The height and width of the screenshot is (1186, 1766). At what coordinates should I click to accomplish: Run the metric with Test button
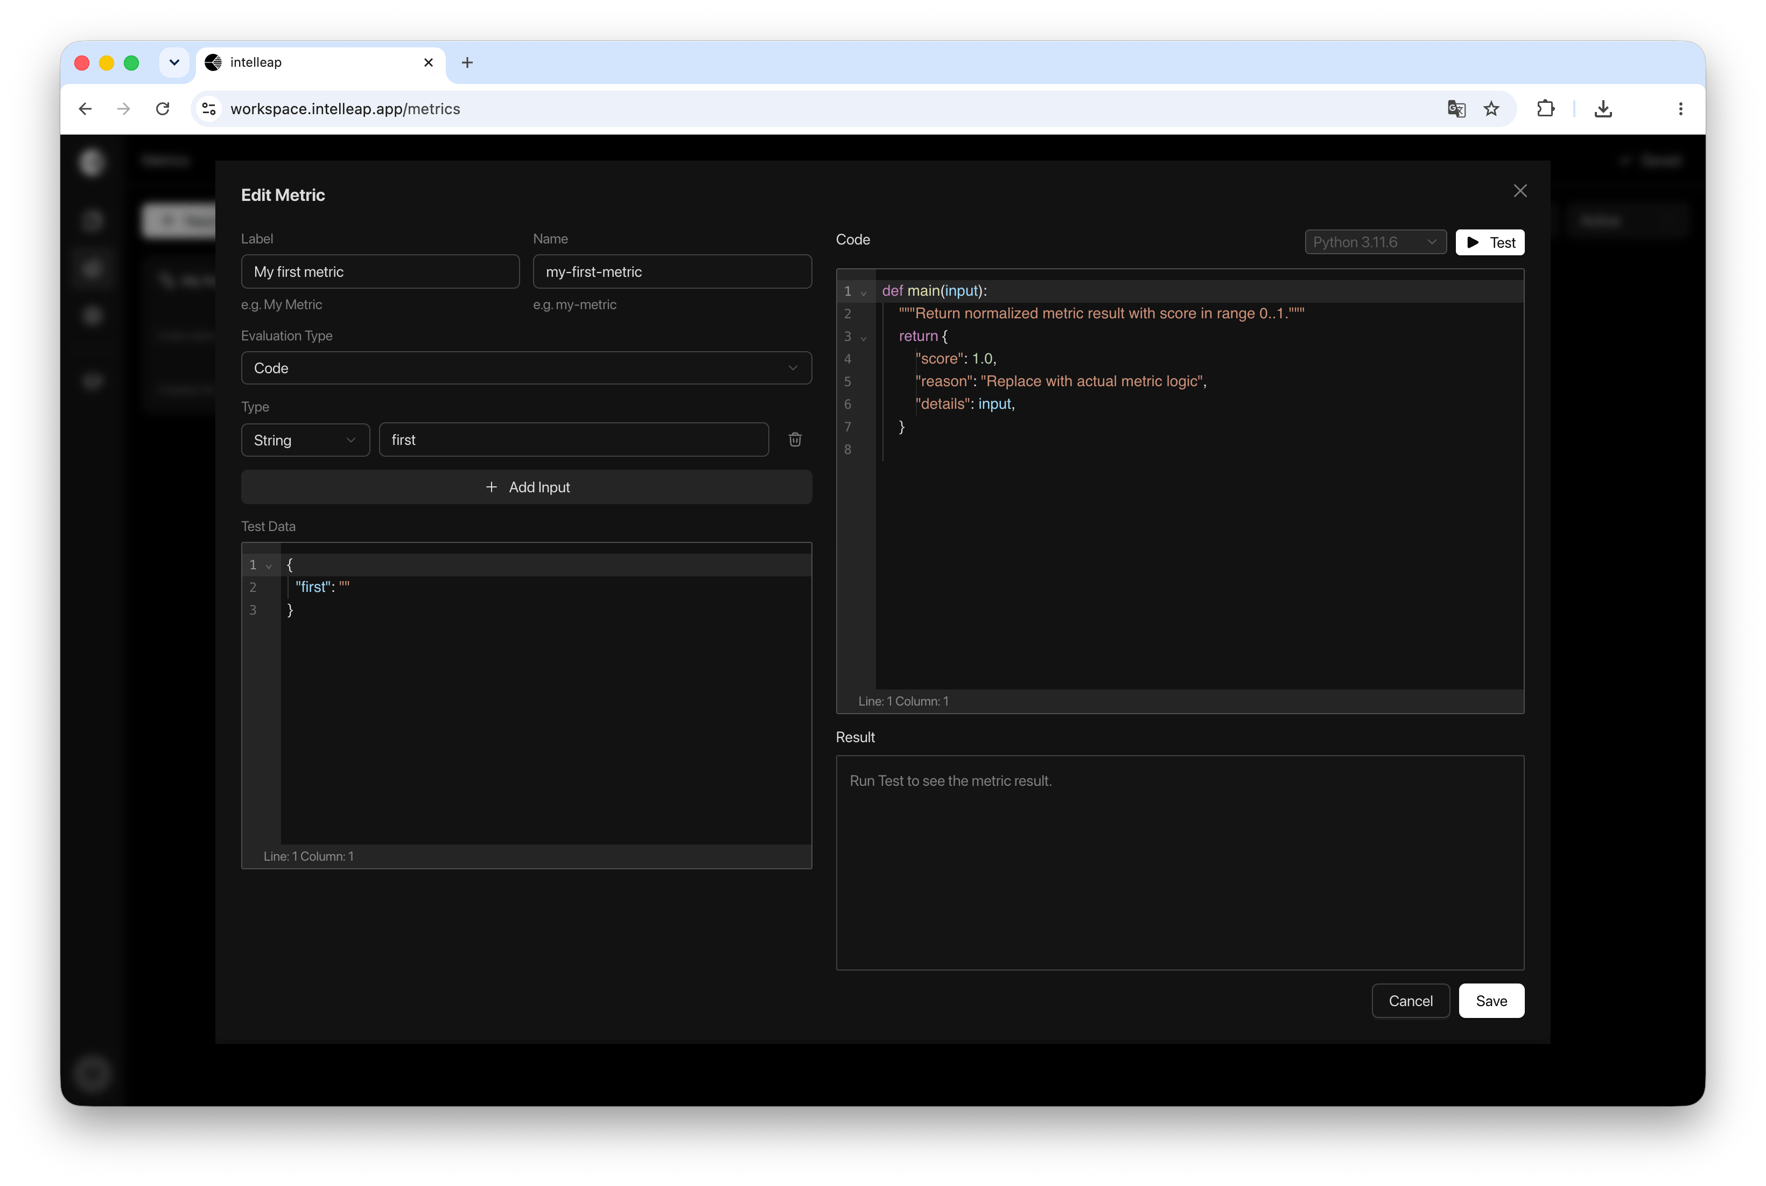(x=1490, y=242)
